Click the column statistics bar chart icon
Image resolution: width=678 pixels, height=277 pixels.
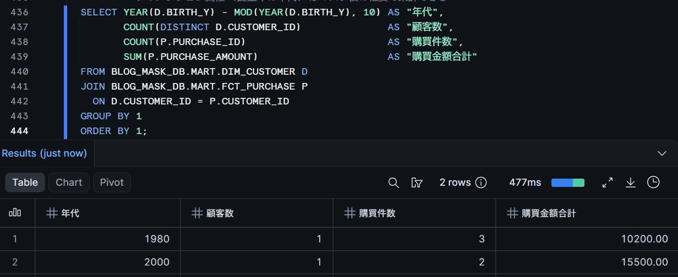click(15, 213)
